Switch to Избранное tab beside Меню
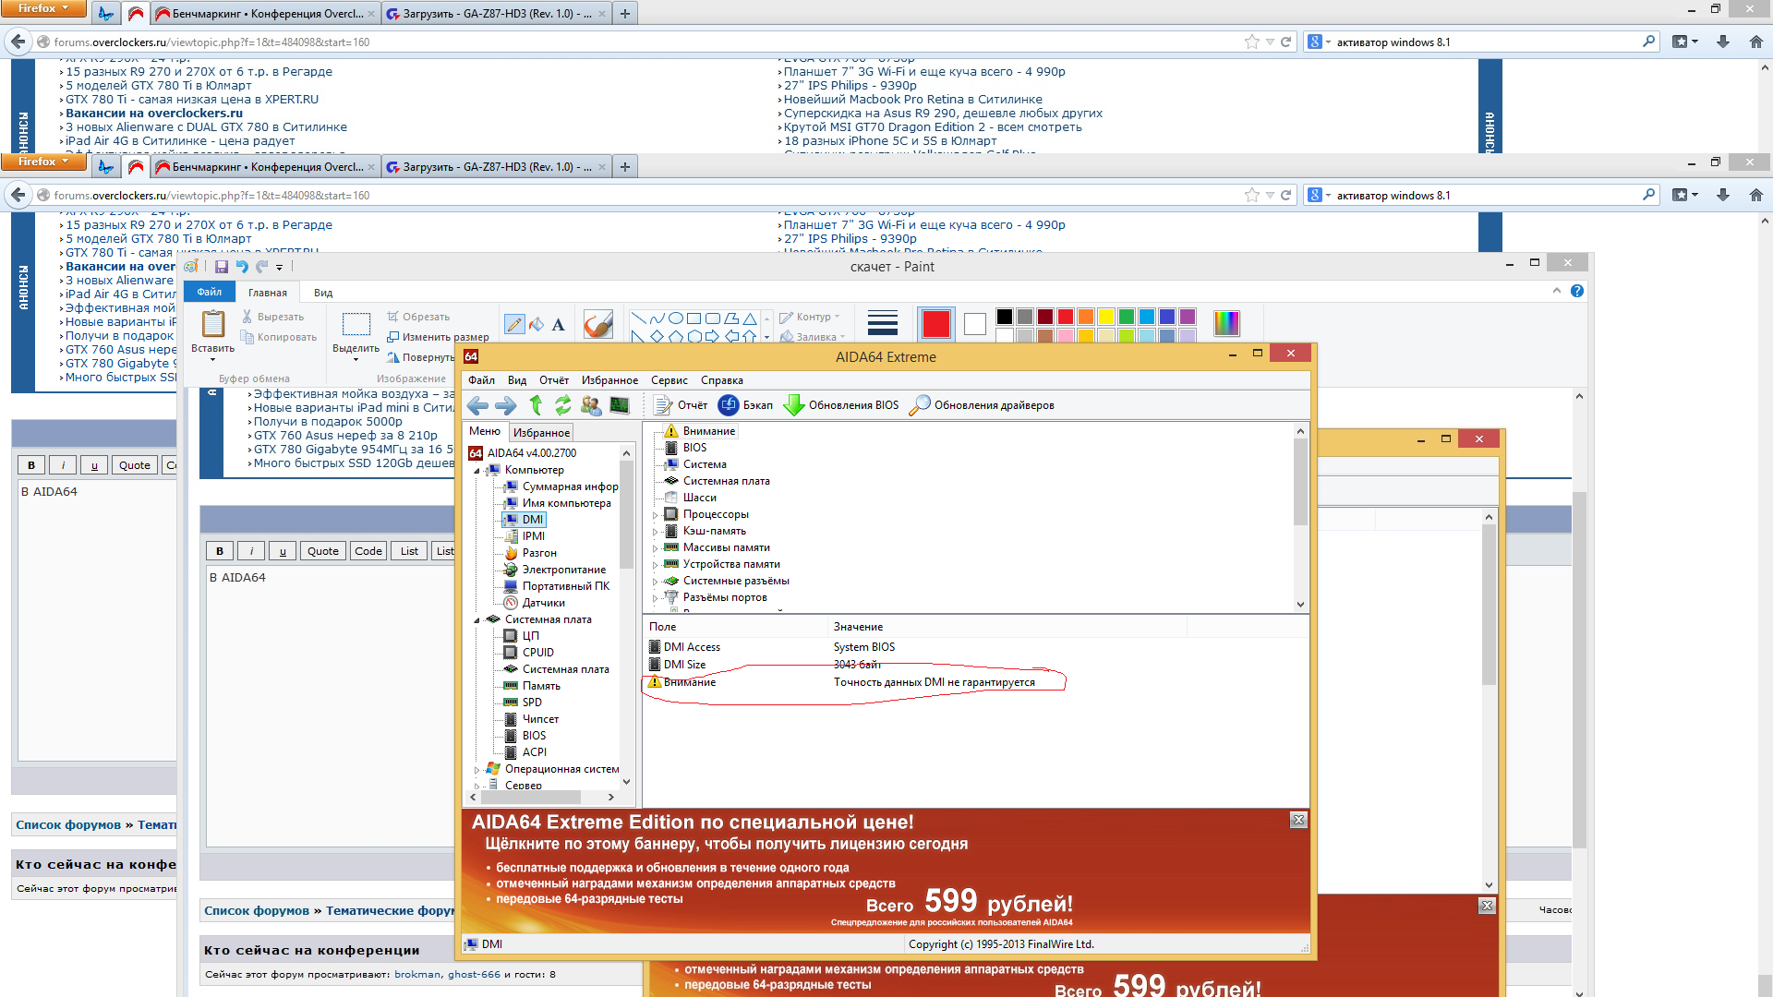This screenshot has width=1773, height=997. (541, 433)
